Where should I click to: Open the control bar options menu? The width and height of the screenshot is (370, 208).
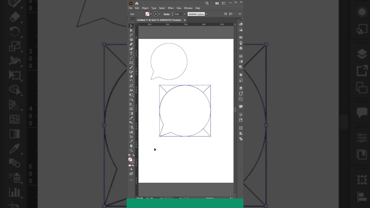pyautogui.click(x=240, y=14)
